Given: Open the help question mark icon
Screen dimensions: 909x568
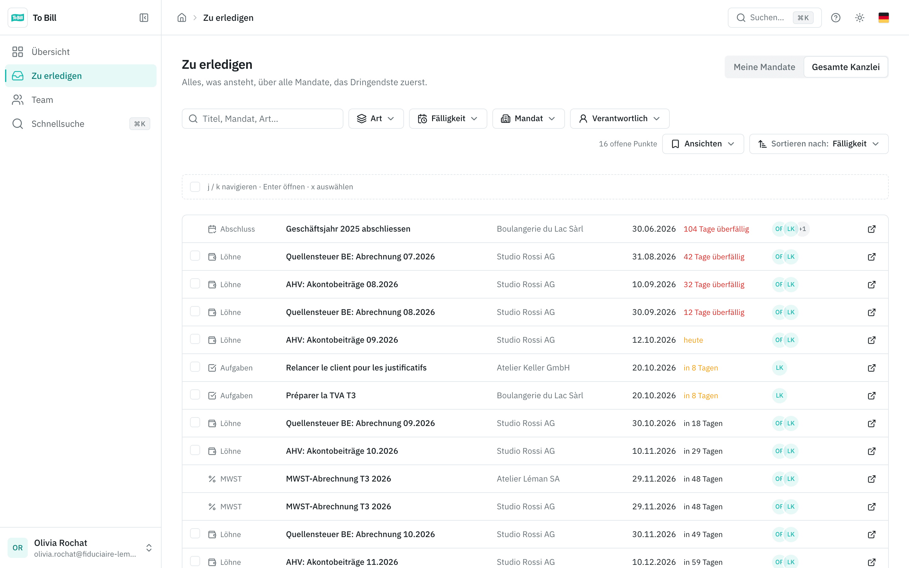Looking at the screenshot, I should pyautogui.click(x=835, y=18).
